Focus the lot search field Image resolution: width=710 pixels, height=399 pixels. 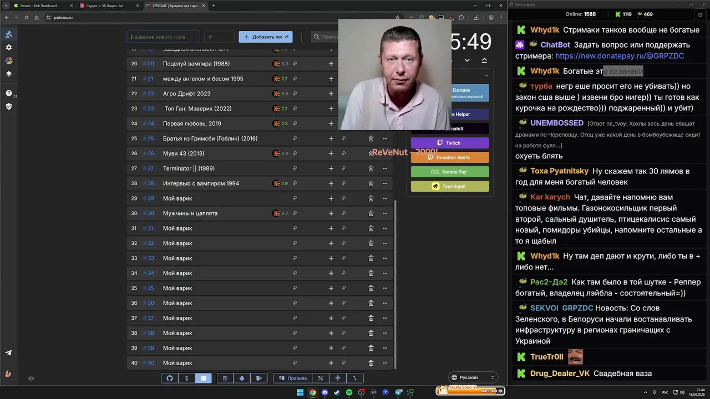coord(324,37)
